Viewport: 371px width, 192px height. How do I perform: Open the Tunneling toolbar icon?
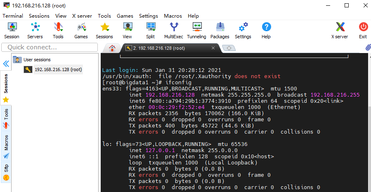click(x=196, y=30)
